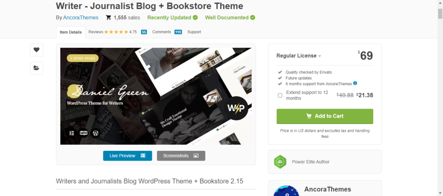Click the struck-through $49.88 price
The width and height of the screenshot is (443, 196).
click(x=345, y=95)
